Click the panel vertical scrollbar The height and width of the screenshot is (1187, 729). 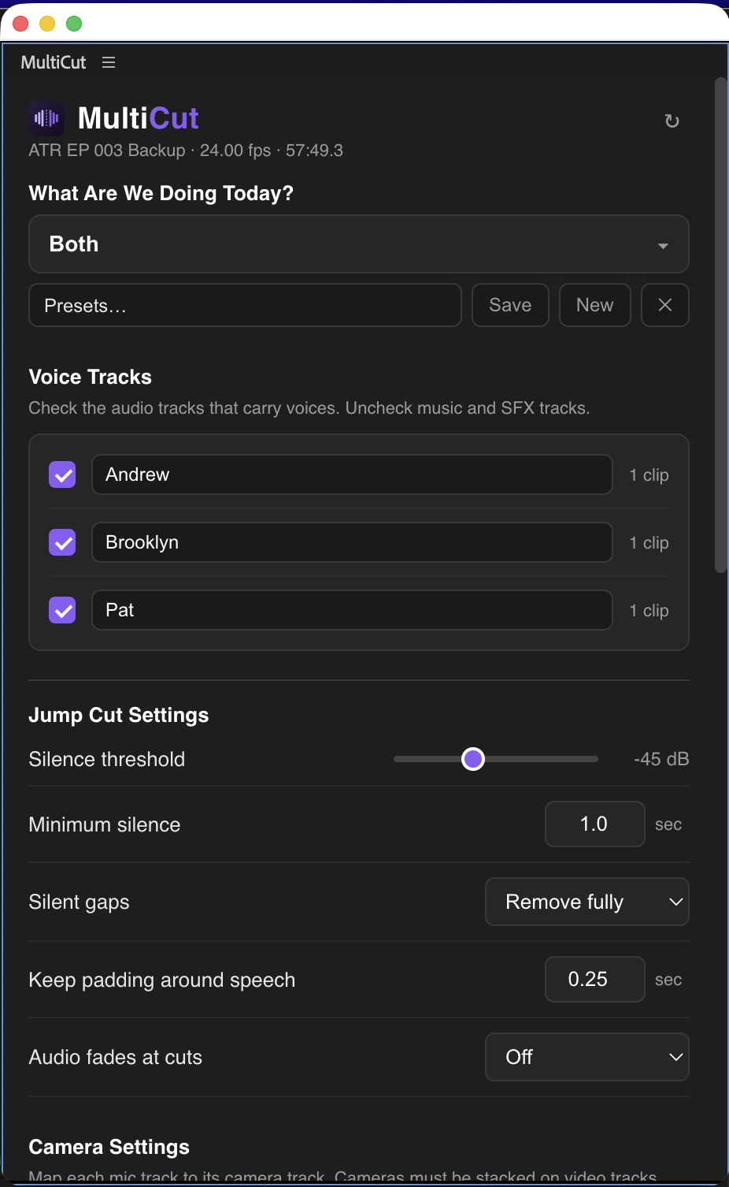pos(720,325)
